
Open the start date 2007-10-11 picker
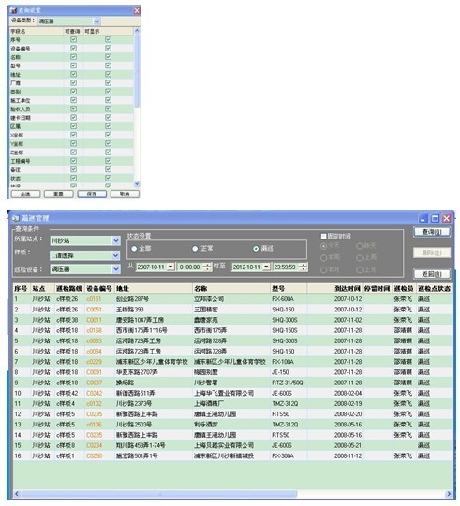click(x=171, y=267)
